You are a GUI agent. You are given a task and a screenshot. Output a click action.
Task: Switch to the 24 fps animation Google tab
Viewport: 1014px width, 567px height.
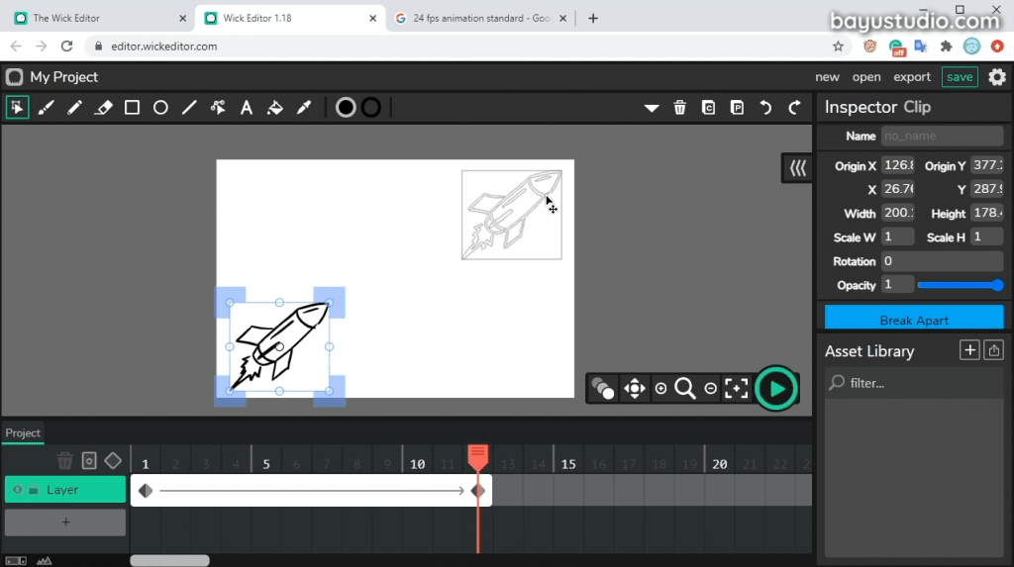481,18
